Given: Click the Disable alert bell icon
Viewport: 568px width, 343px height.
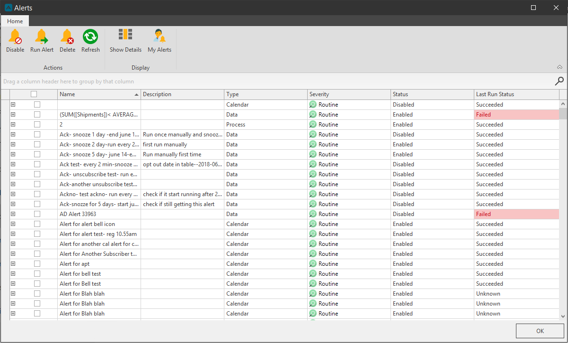Looking at the screenshot, I should click(15, 36).
